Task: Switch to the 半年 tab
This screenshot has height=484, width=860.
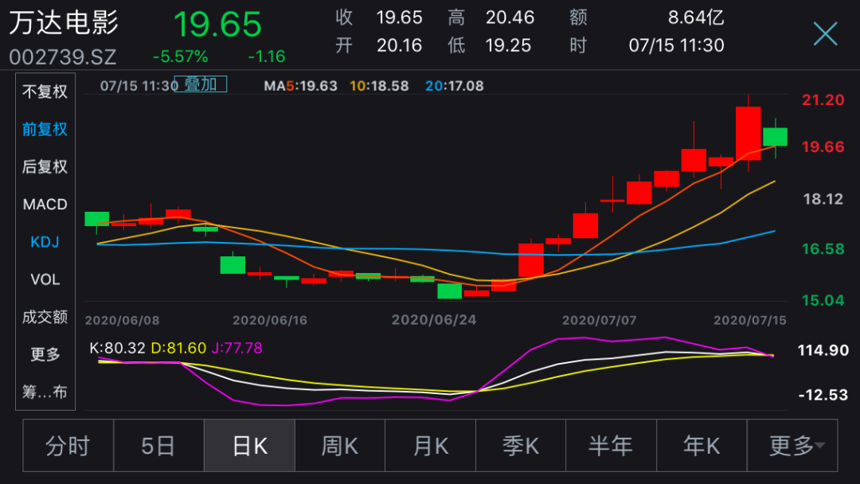Action: (611, 446)
